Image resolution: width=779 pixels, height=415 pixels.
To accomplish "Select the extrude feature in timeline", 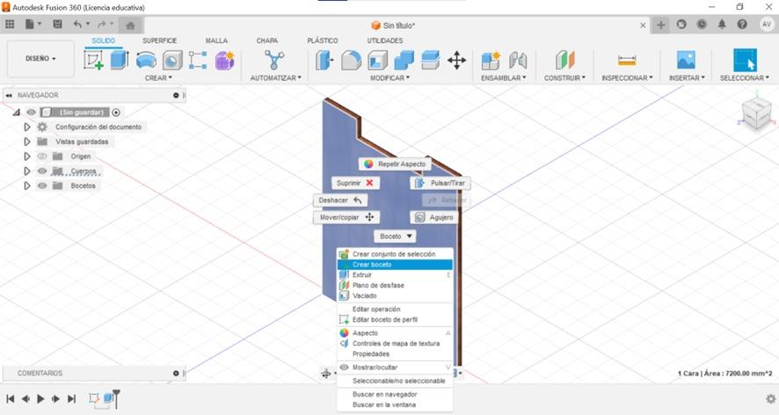I will [109, 398].
